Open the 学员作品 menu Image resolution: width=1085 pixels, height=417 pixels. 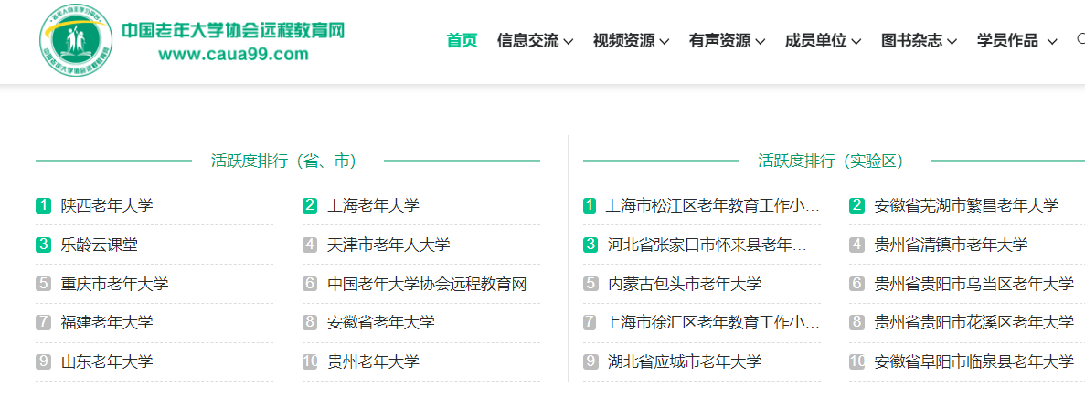1016,40
